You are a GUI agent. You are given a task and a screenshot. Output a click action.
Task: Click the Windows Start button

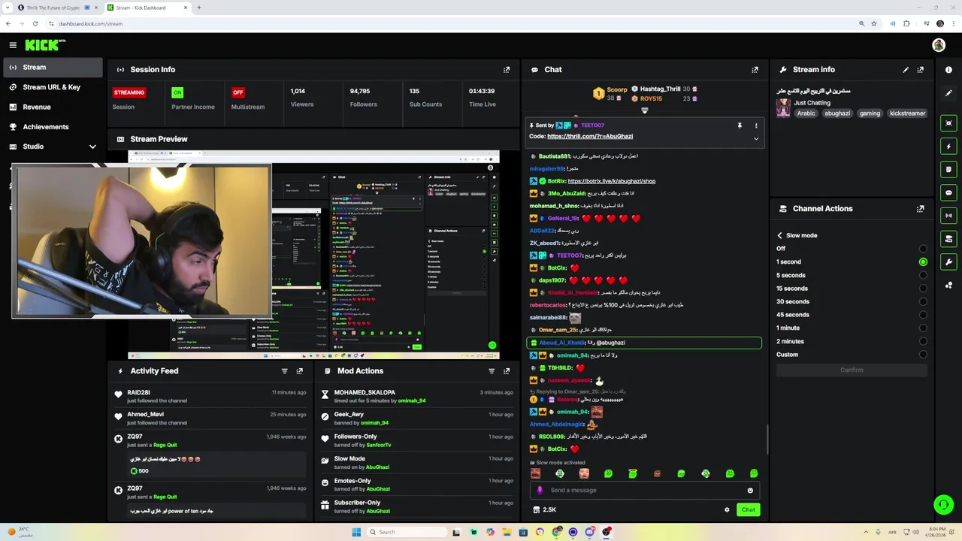[x=356, y=532]
